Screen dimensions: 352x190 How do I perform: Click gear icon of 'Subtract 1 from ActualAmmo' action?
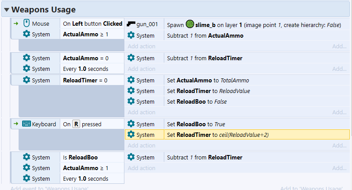131,35
